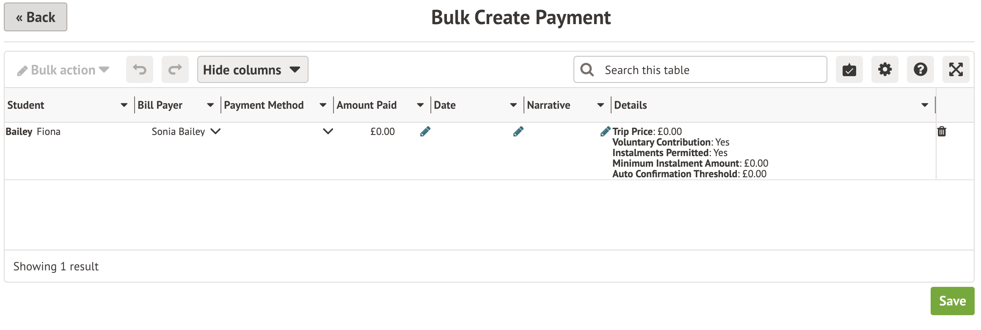Edit the Details cell pencil icon
The height and width of the screenshot is (330, 981).
tap(605, 132)
